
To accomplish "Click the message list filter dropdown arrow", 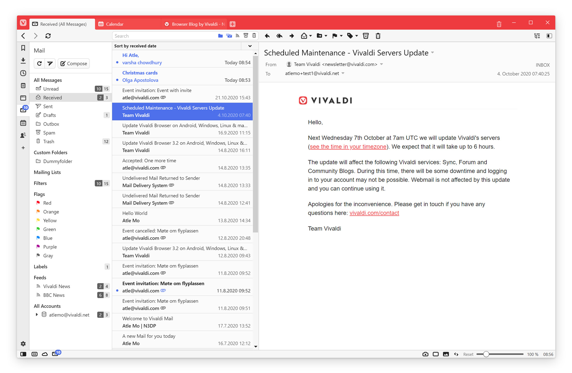I will [251, 46].
